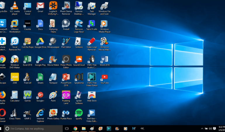Click the SoundCloud desktop icon
The image size is (225, 132).
click(x=79, y=59)
